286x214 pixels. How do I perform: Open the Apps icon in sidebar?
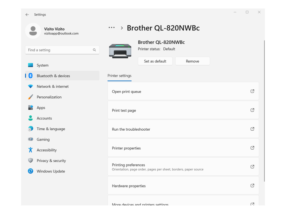[x=31, y=107]
